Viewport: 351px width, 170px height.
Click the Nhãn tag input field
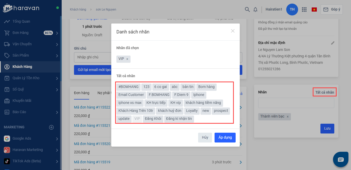[x=296, y=103]
